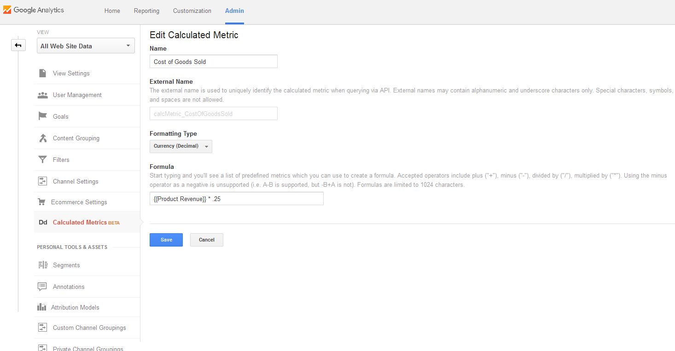Click the Formula input field
This screenshot has width=675, height=351.
click(x=236, y=199)
